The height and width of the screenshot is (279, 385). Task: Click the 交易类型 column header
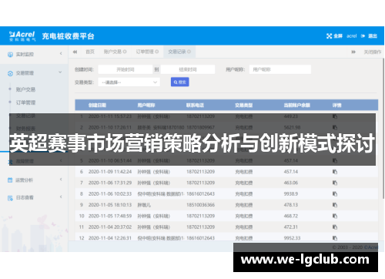[244, 105]
